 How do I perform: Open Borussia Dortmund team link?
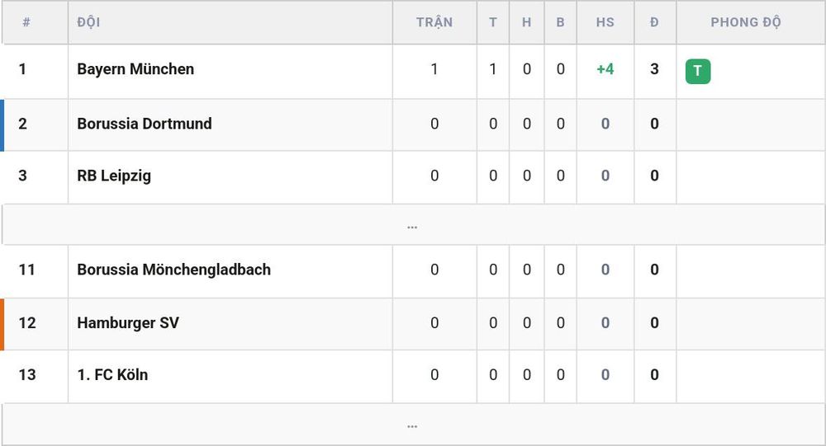(145, 124)
